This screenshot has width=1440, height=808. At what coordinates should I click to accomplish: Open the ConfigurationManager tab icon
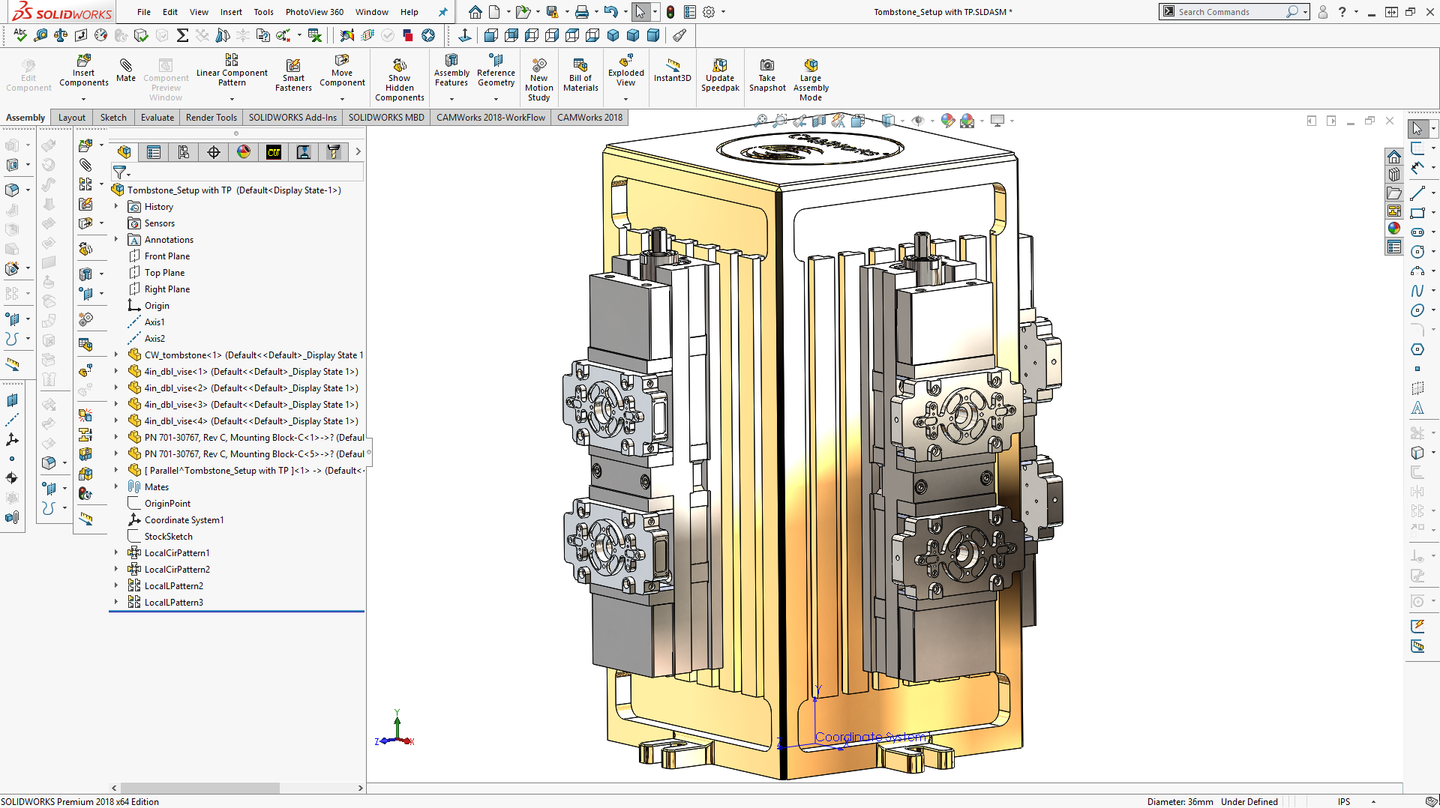pos(184,153)
